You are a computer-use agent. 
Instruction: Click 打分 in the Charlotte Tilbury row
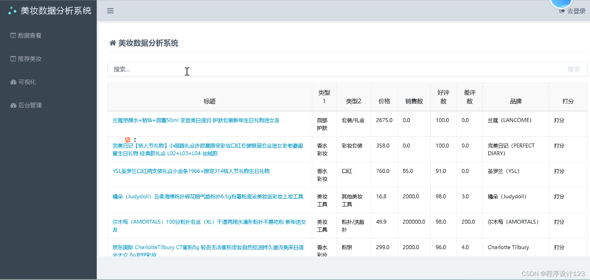(x=559, y=247)
